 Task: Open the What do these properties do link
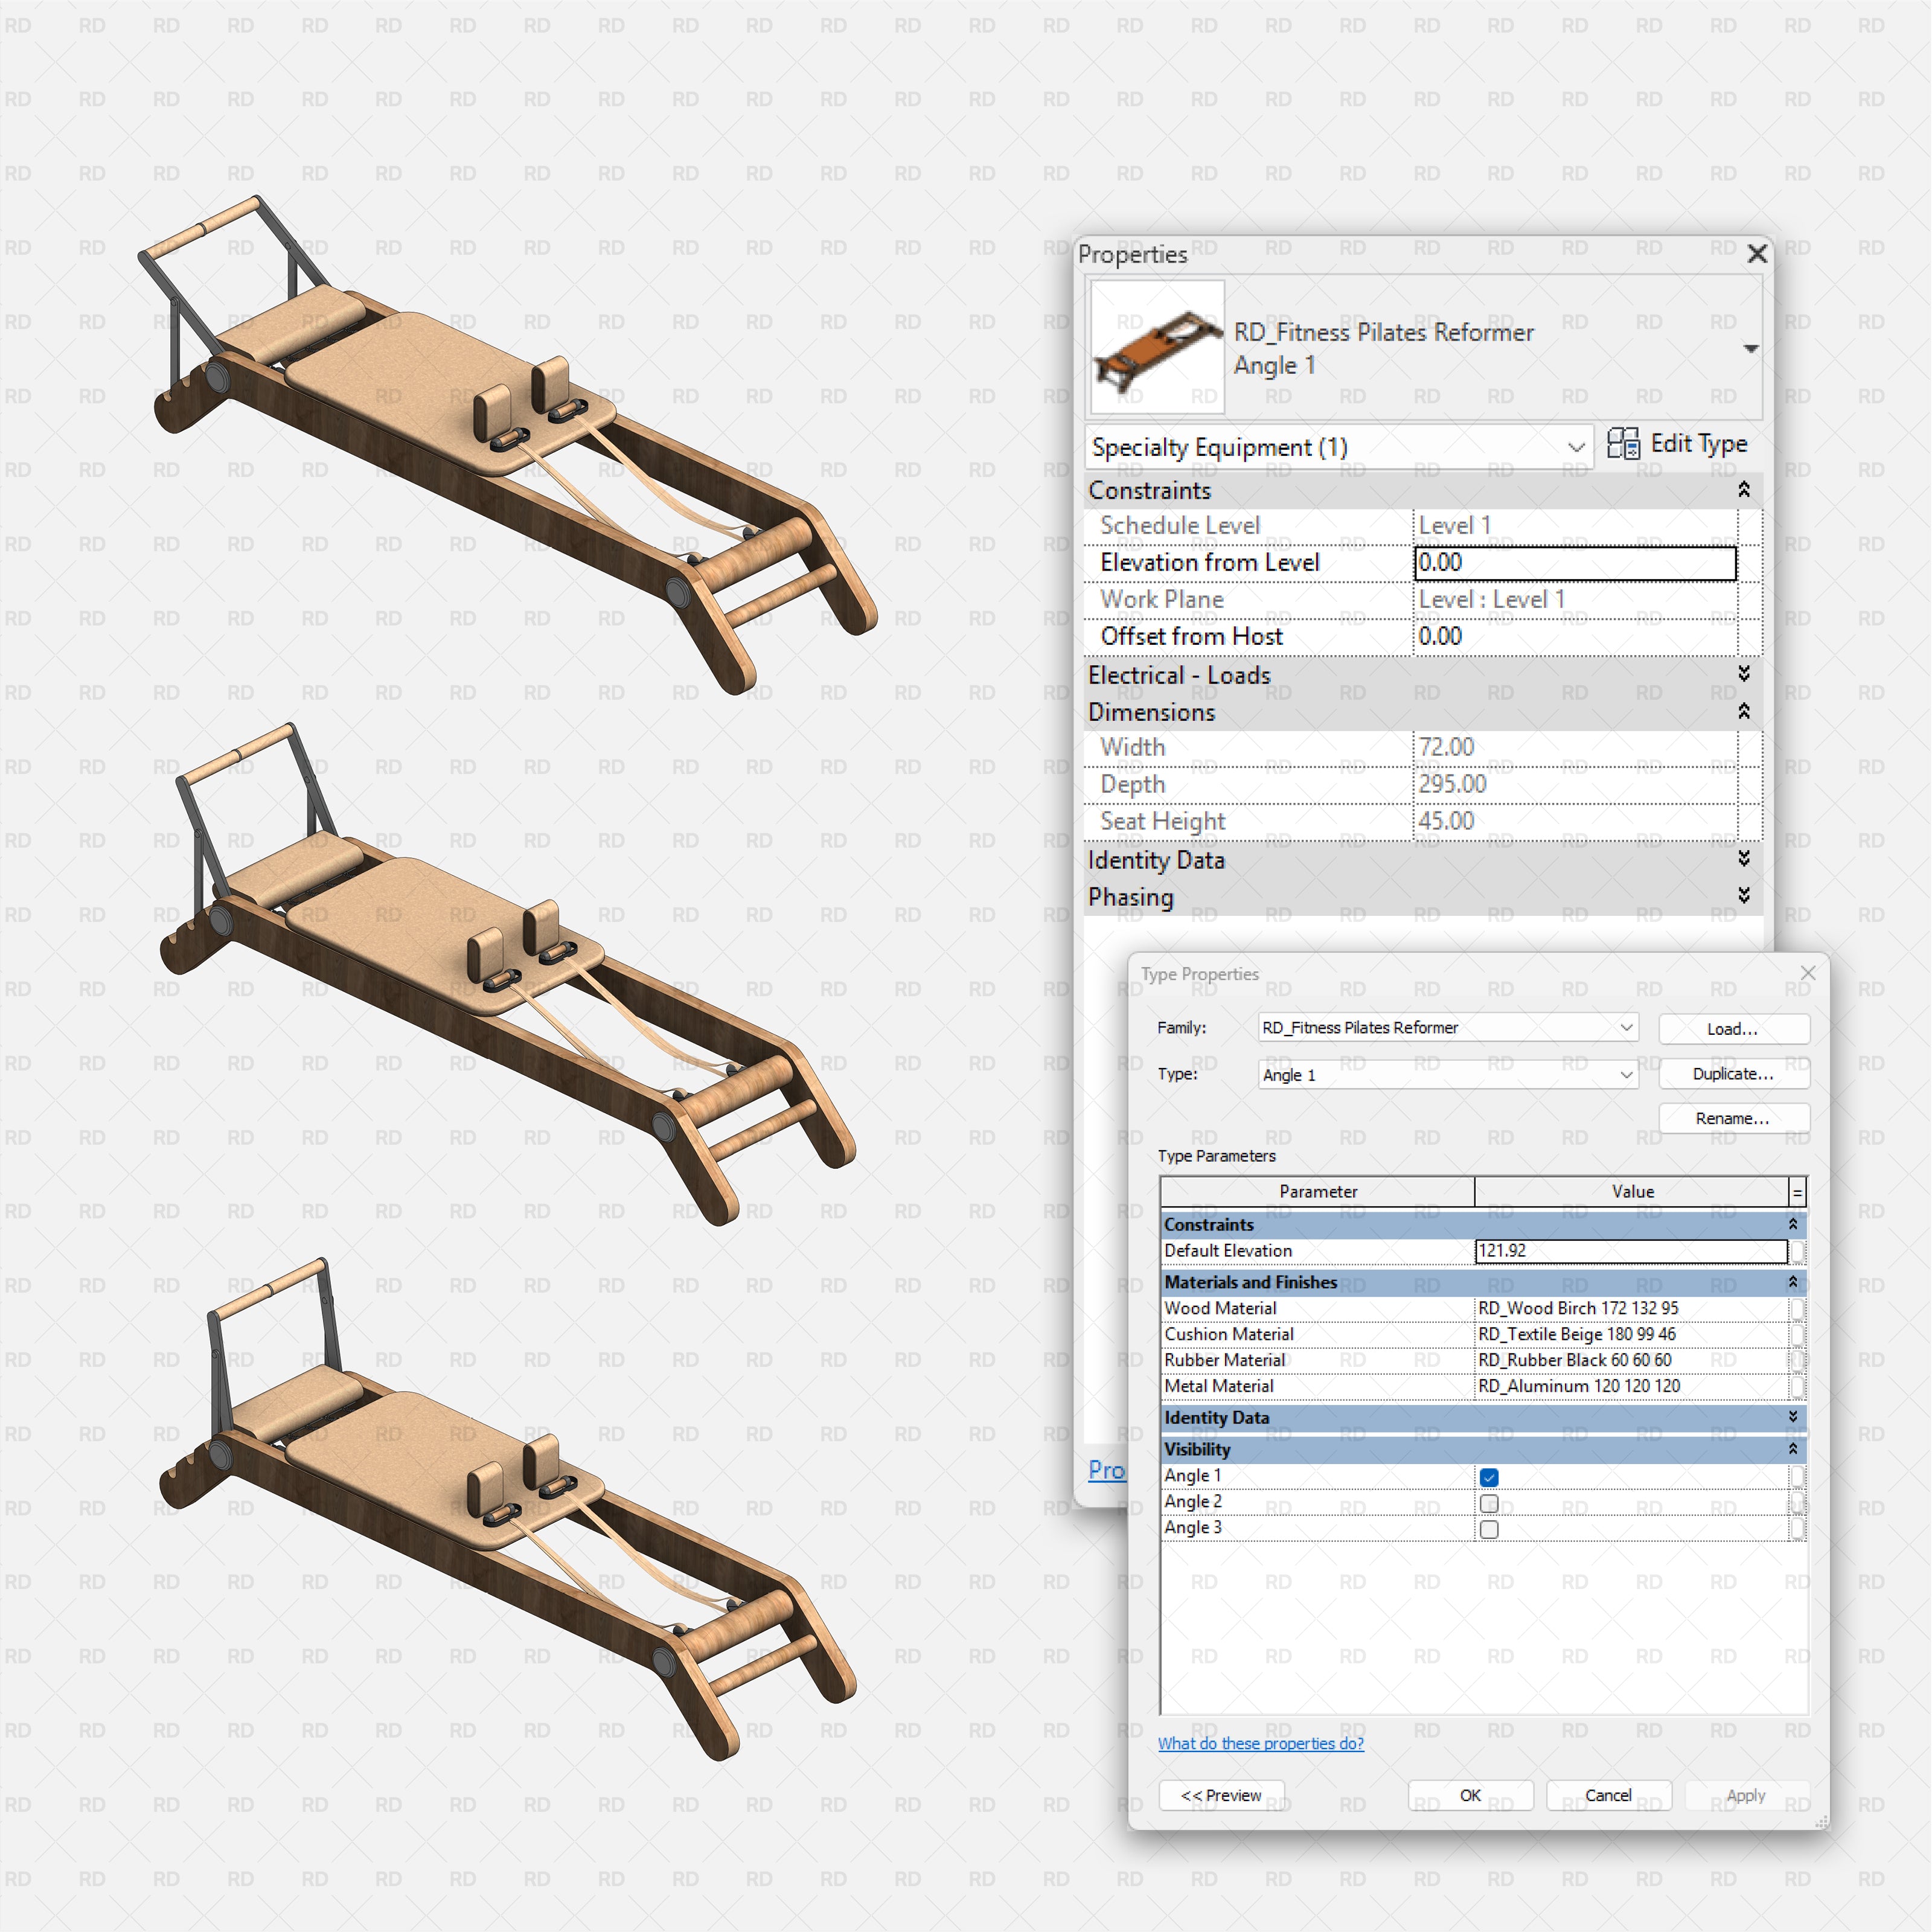tap(1261, 1743)
